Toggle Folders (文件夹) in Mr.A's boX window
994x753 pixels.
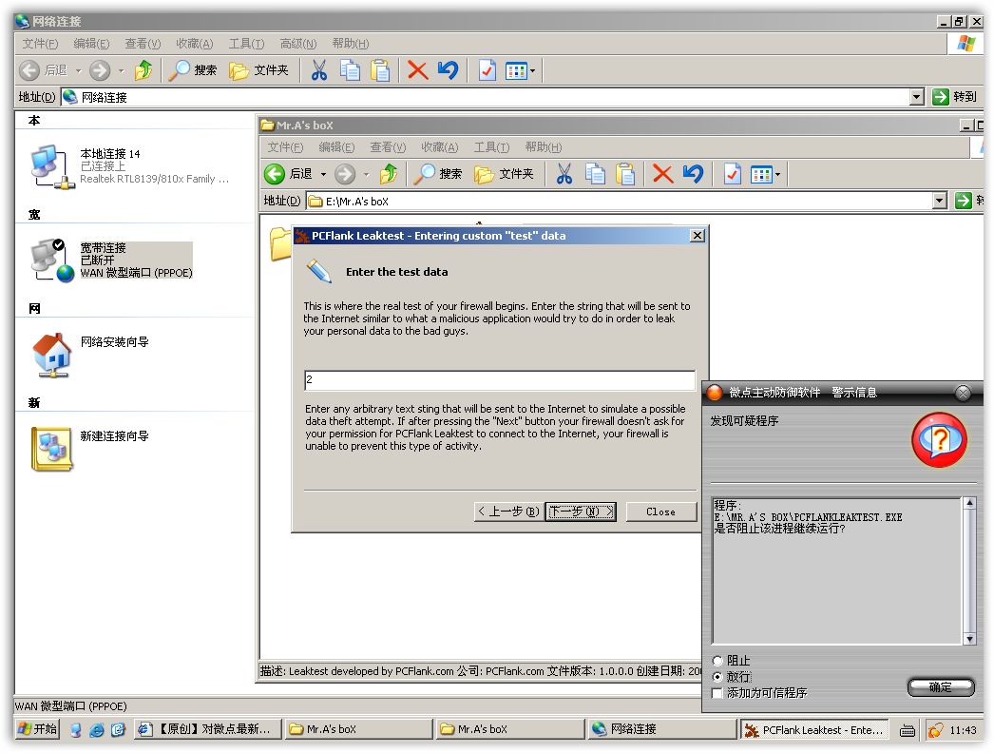coord(504,174)
